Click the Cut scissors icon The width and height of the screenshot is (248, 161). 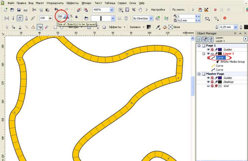[x=34, y=10]
